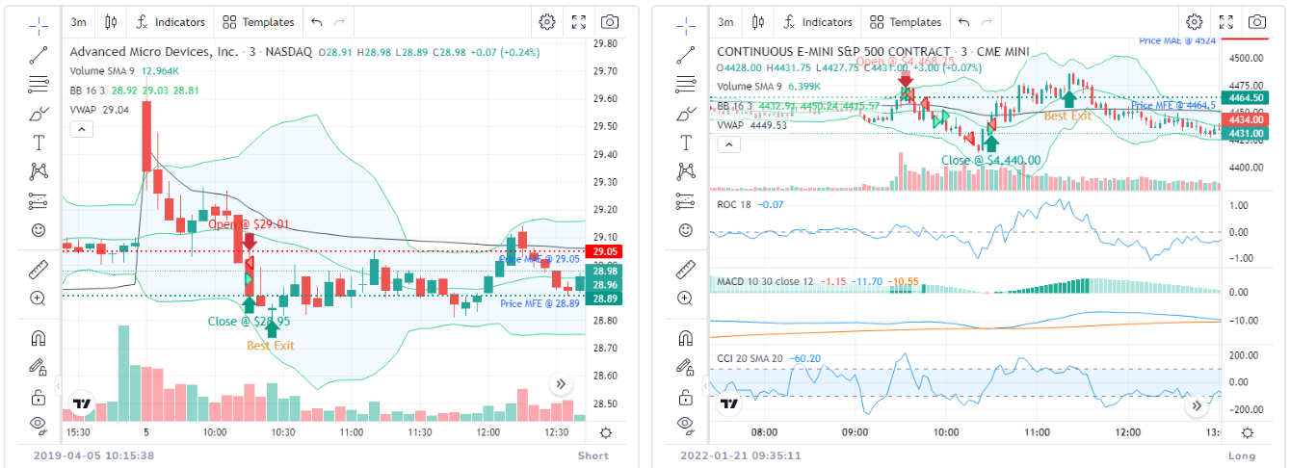
Task: Select ROC 18 indicator legend in S&P chart
Action: (750, 204)
